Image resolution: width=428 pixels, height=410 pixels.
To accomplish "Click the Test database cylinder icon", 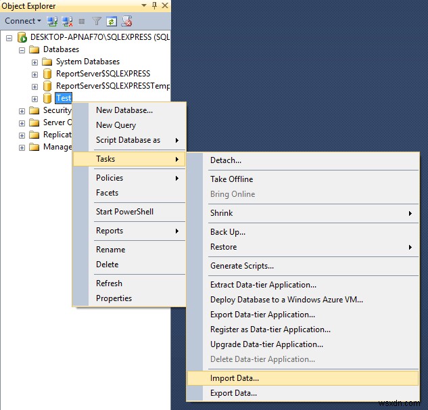I will pyautogui.click(x=47, y=98).
